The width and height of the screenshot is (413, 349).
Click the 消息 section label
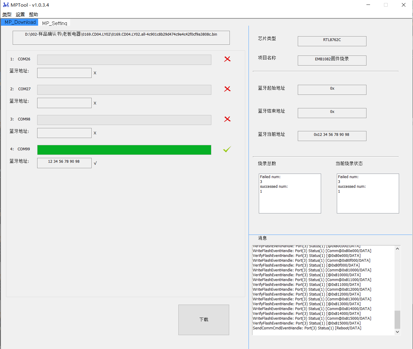click(x=262, y=238)
